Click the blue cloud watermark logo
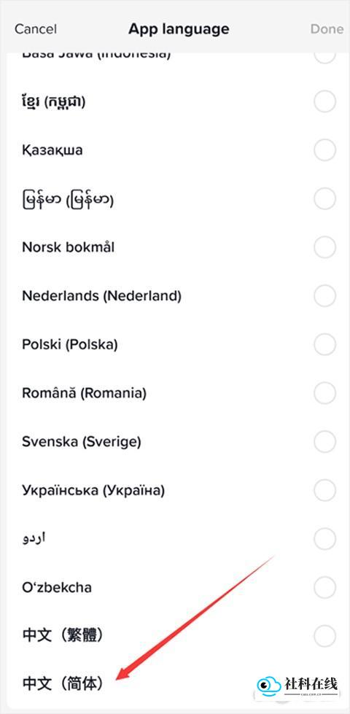 [x=269, y=686]
